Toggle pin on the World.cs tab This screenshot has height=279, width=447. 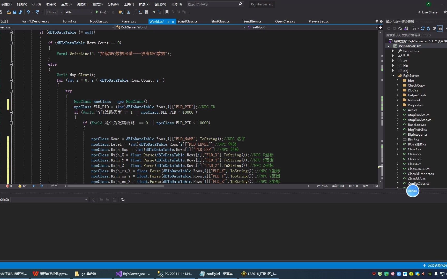[168, 22]
